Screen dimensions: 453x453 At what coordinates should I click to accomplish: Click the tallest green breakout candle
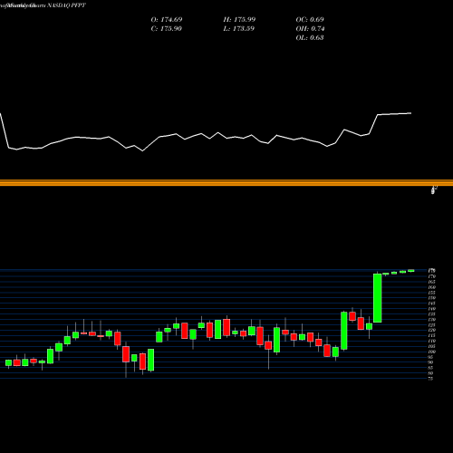point(378,298)
